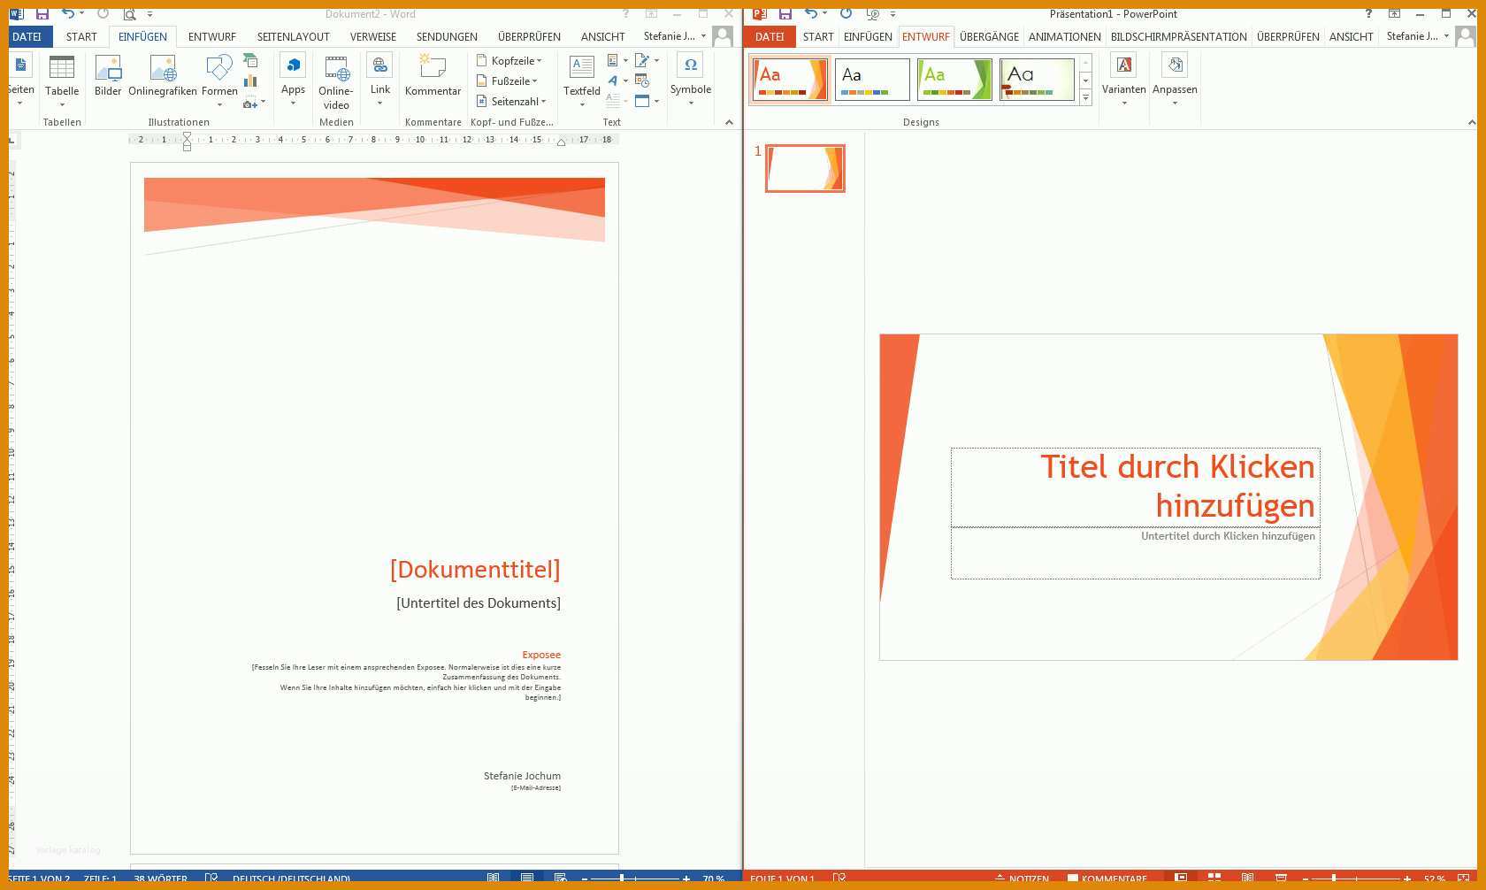Click the signature line icon in Text group

click(642, 60)
